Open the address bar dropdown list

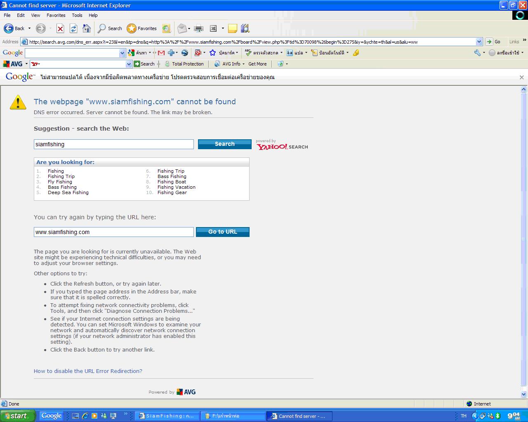479,42
